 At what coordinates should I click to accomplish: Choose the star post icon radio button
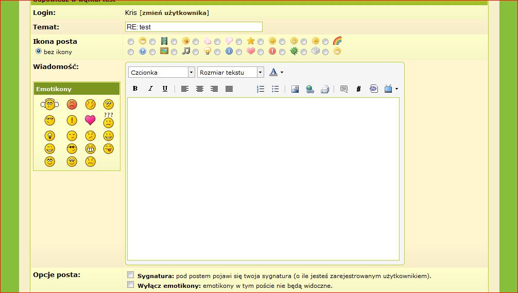pos(239,41)
